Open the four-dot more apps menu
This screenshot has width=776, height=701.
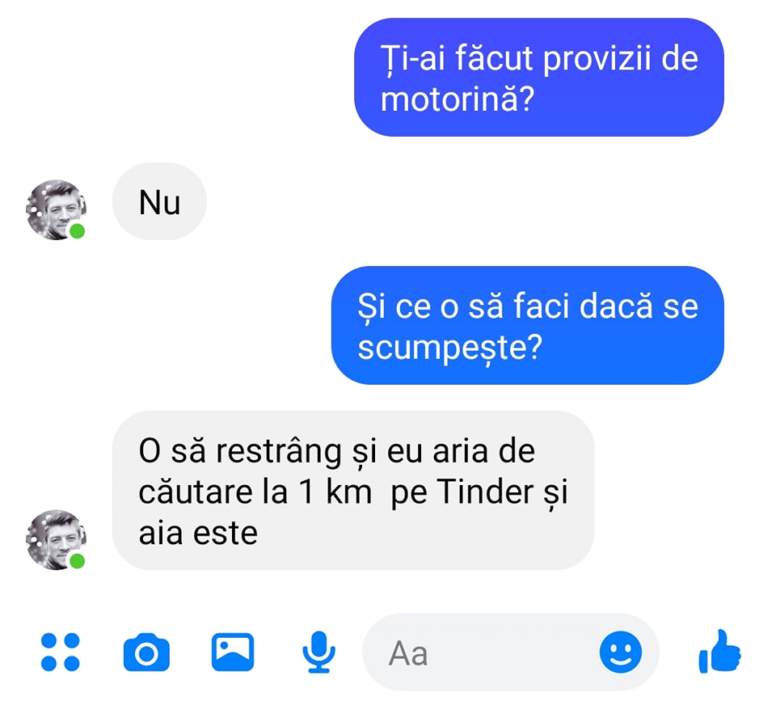click(x=60, y=652)
